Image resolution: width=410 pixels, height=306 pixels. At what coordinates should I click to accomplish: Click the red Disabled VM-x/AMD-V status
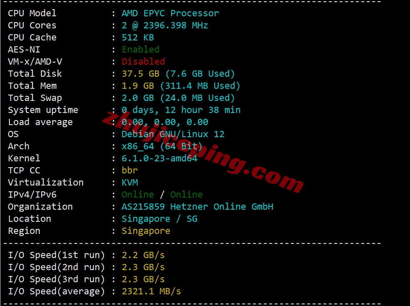pyautogui.click(x=143, y=61)
